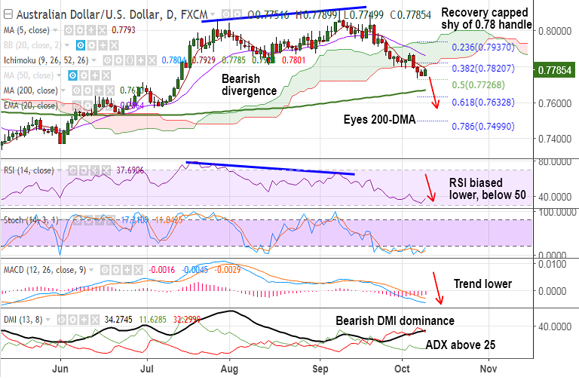This screenshot has height=380, width=579.
Task: Open RSI (14, close) settings gear
Action: click(84, 170)
